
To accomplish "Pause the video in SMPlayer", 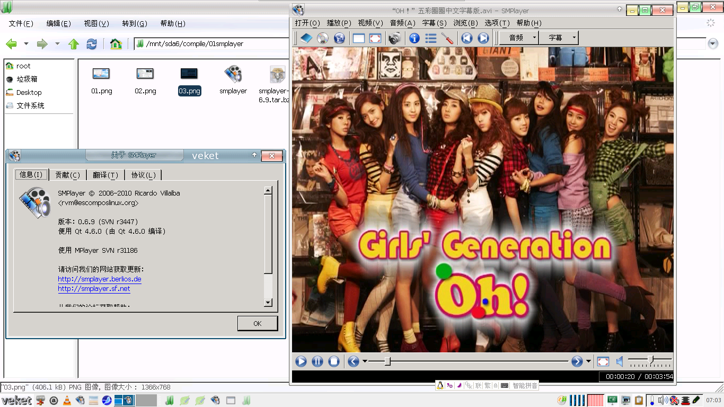I will tap(317, 361).
